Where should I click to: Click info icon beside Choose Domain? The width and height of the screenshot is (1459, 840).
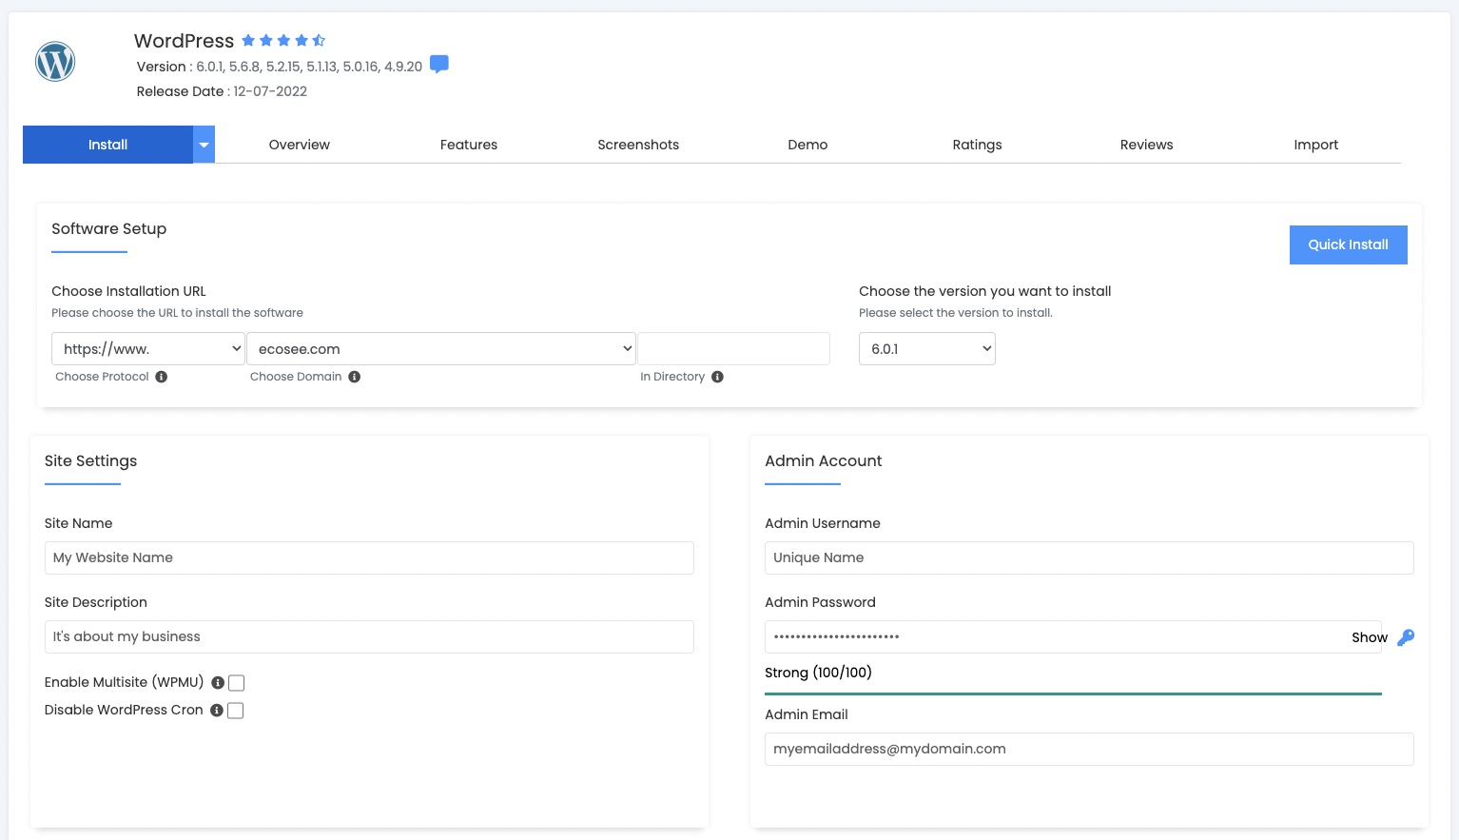354,377
